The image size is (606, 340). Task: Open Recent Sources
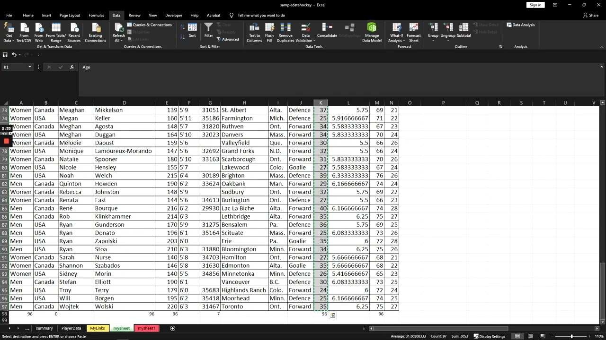pyautogui.click(x=74, y=32)
